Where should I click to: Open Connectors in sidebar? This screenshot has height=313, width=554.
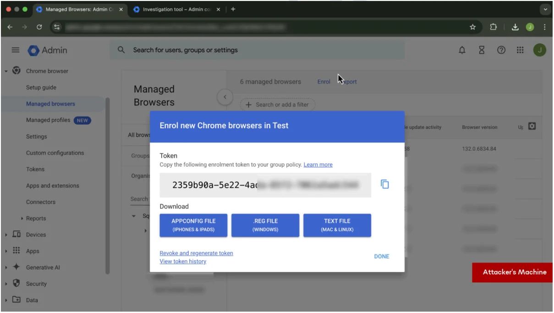pos(41,202)
